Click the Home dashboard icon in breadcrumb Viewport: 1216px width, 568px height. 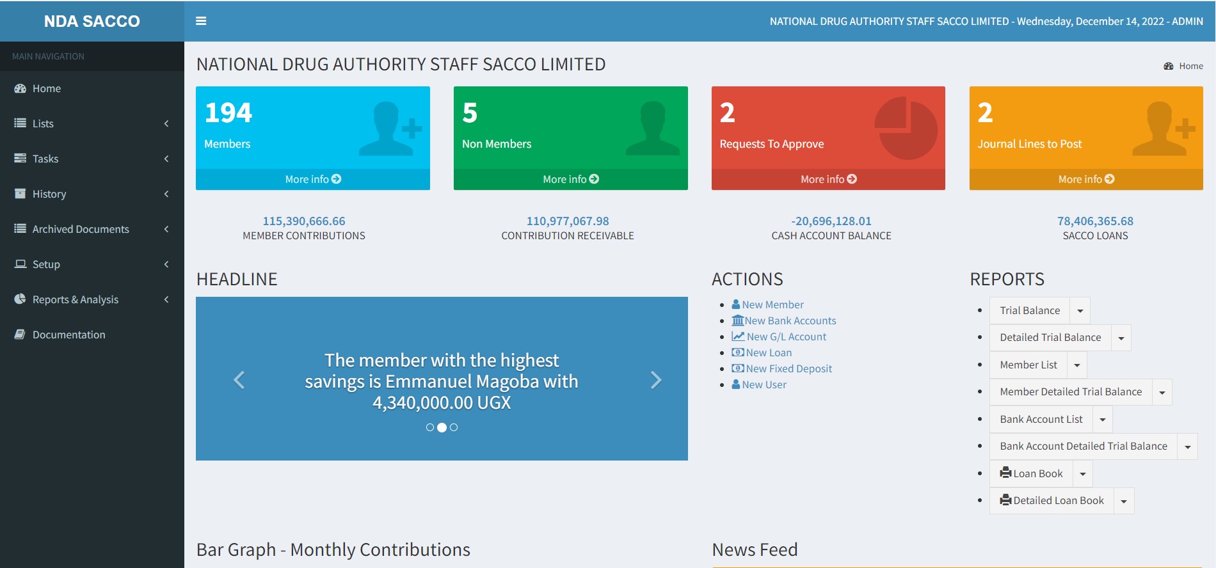point(1169,66)
